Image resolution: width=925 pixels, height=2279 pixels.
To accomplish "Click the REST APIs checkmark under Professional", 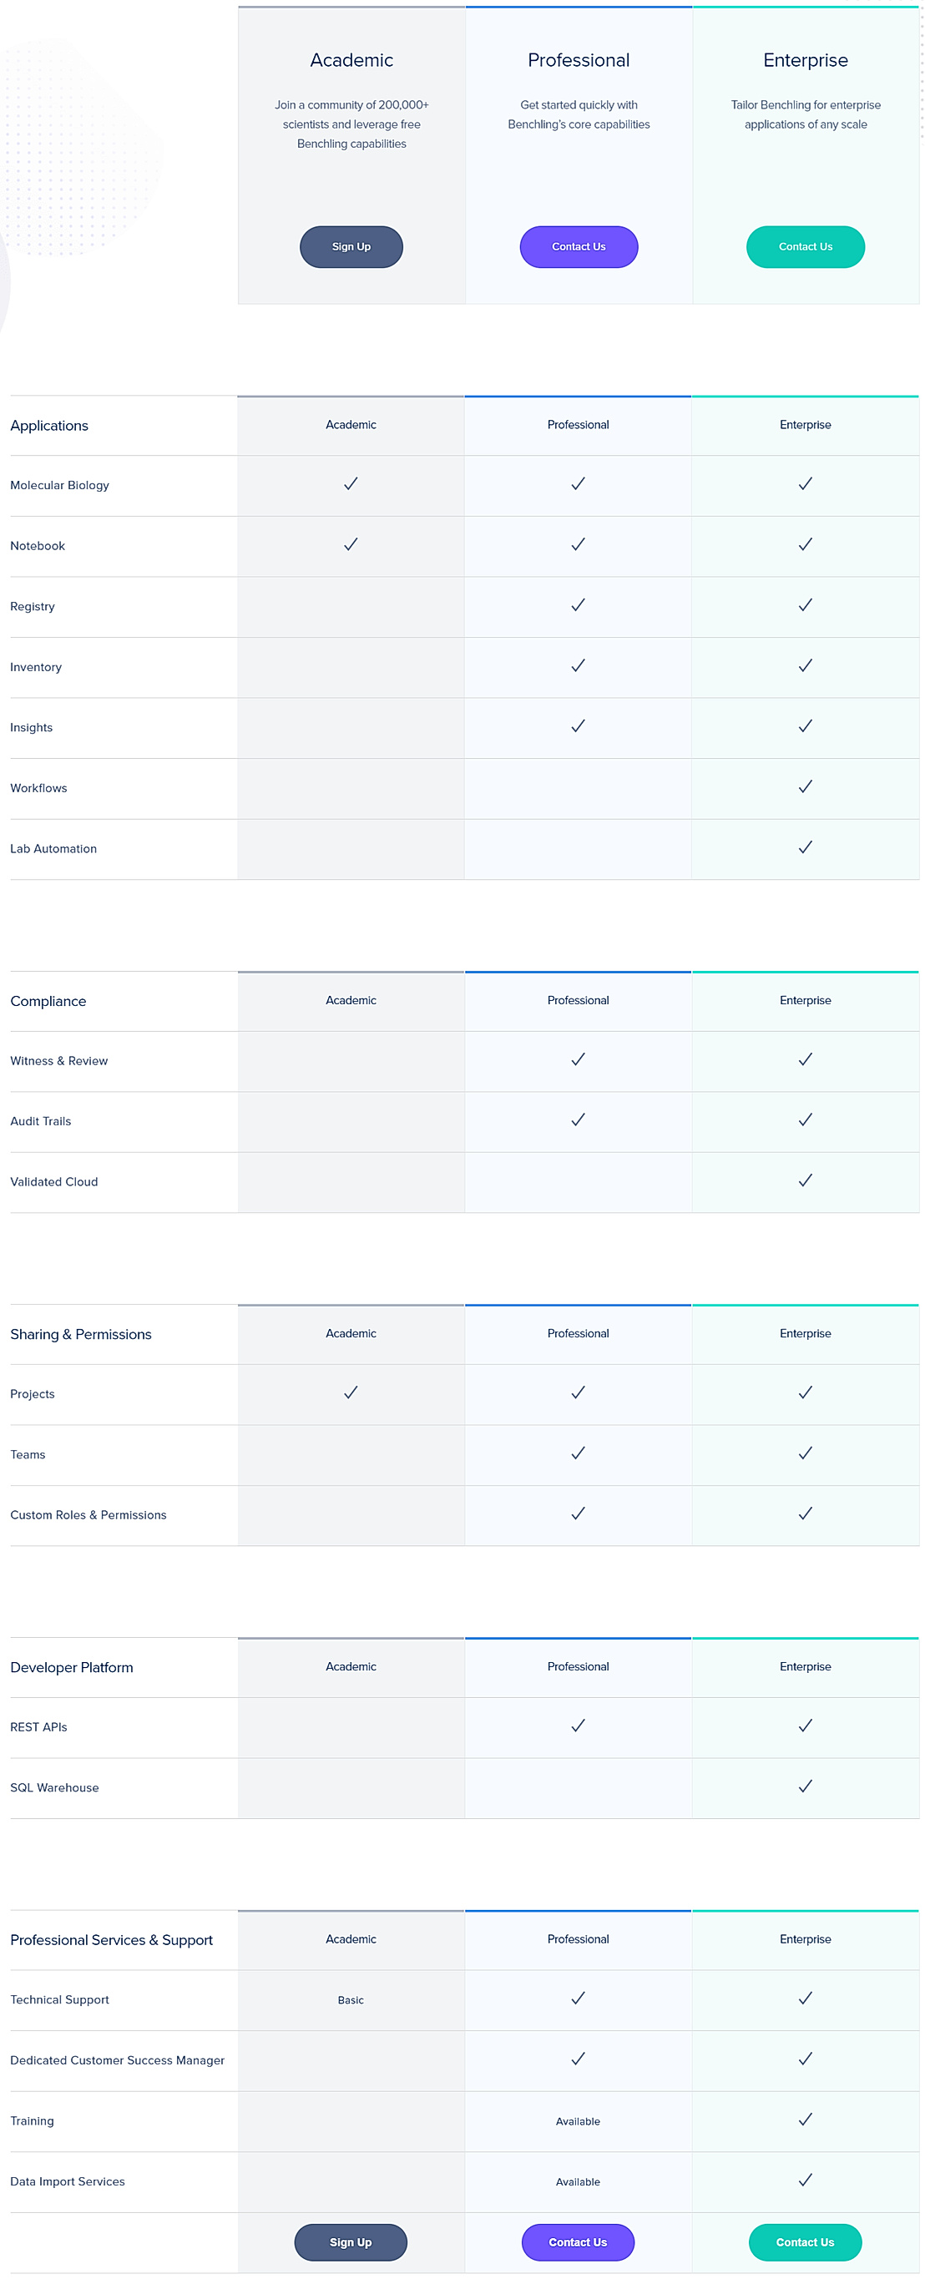I will (577, 1726).
